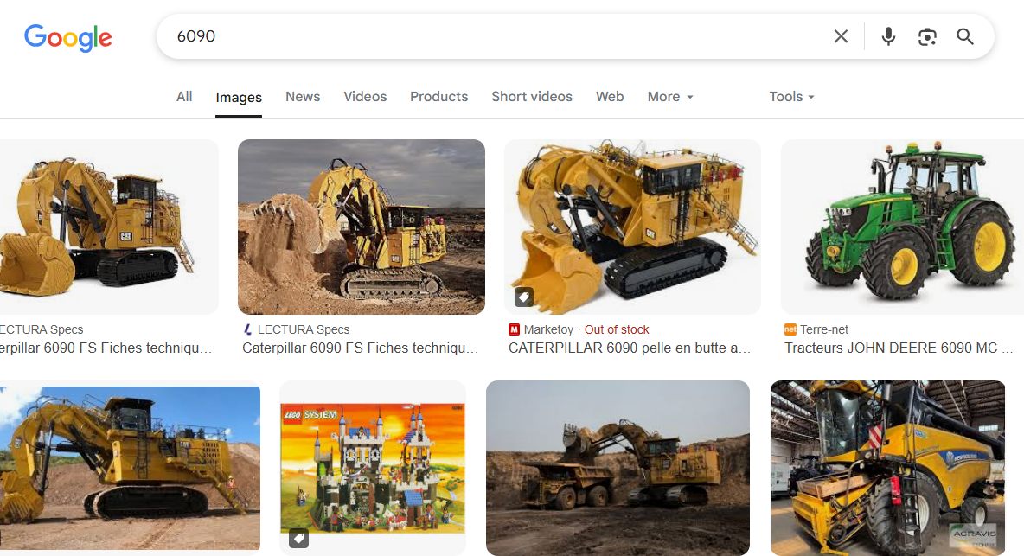Image resolution: width=1024 pixels, height=556 pixels.
Task: Open CATERPILLAR 6090 pelle en butte link
Action: click(629, 348)
